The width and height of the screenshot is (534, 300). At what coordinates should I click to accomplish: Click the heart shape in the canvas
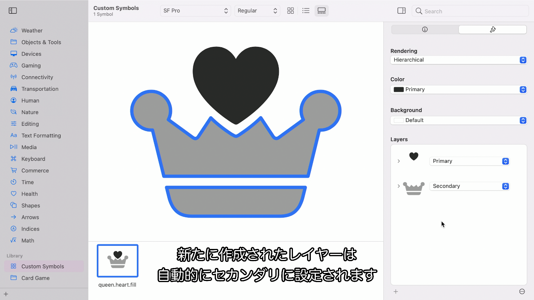pos(236,85)
